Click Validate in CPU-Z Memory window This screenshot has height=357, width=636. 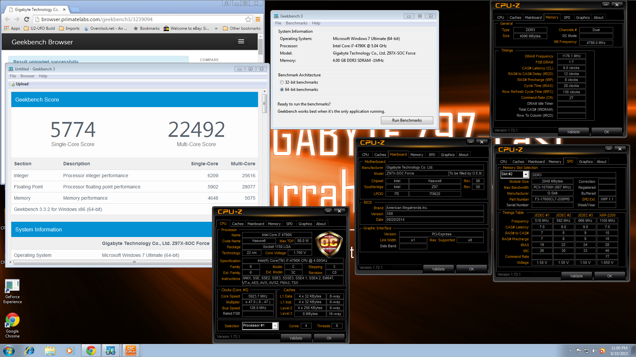point(573,132)
